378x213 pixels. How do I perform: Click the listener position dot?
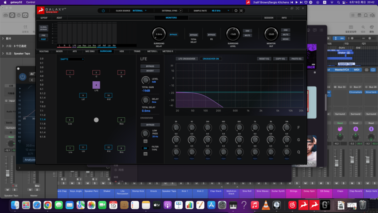(96, 120)
